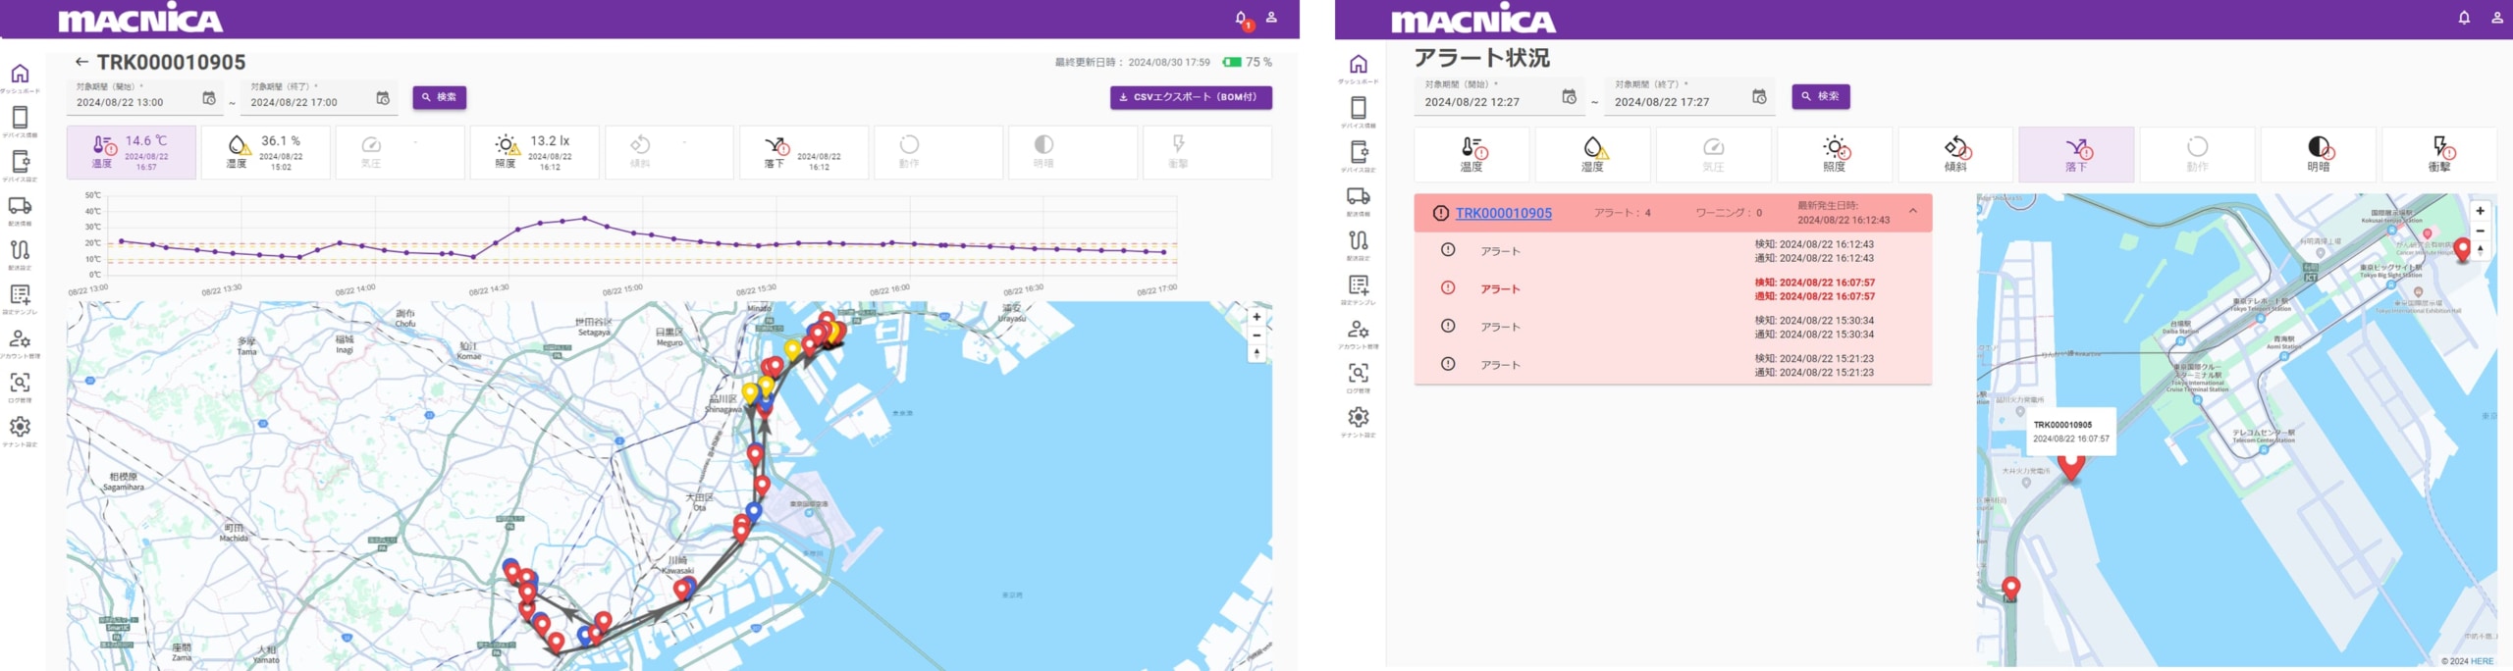Select 照度 alert tab in alert window
This screenshot has height=671, width=2513.
coord(1834,155)
